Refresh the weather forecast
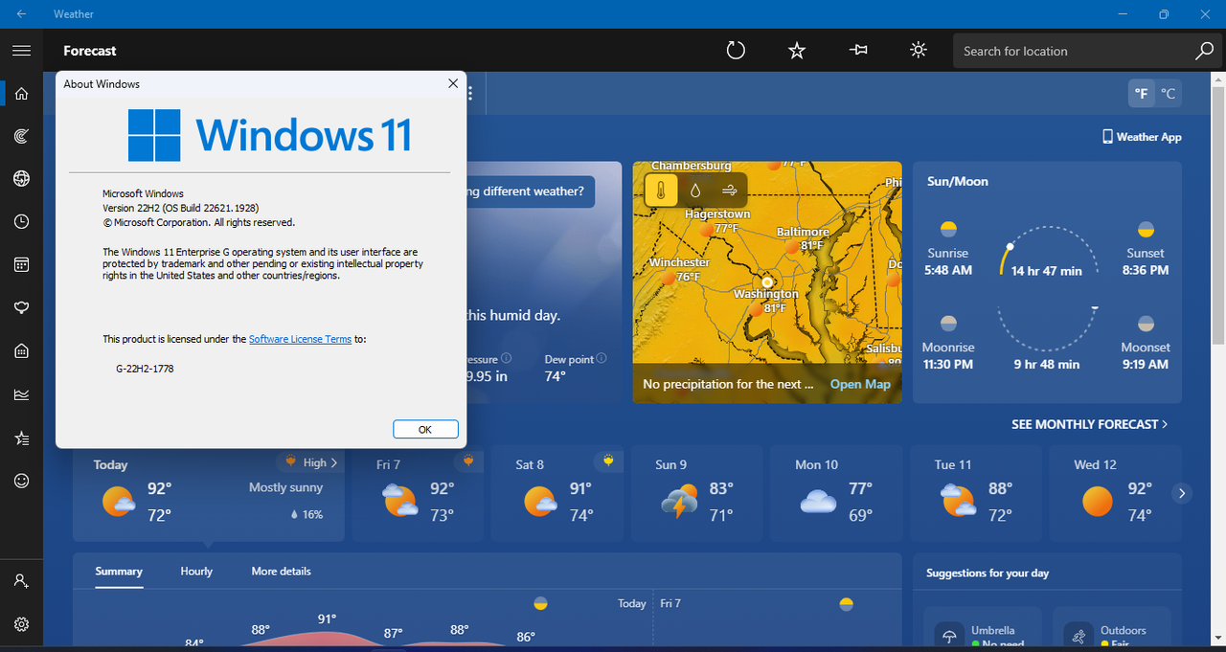Screen dimensions: 1226x652 click(x=736, y=51)
